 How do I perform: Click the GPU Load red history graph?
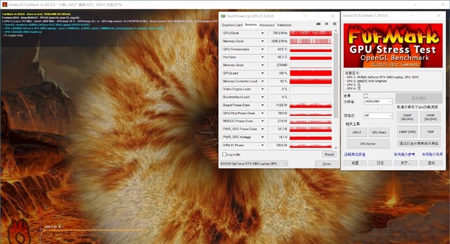(x=310, y=73)
